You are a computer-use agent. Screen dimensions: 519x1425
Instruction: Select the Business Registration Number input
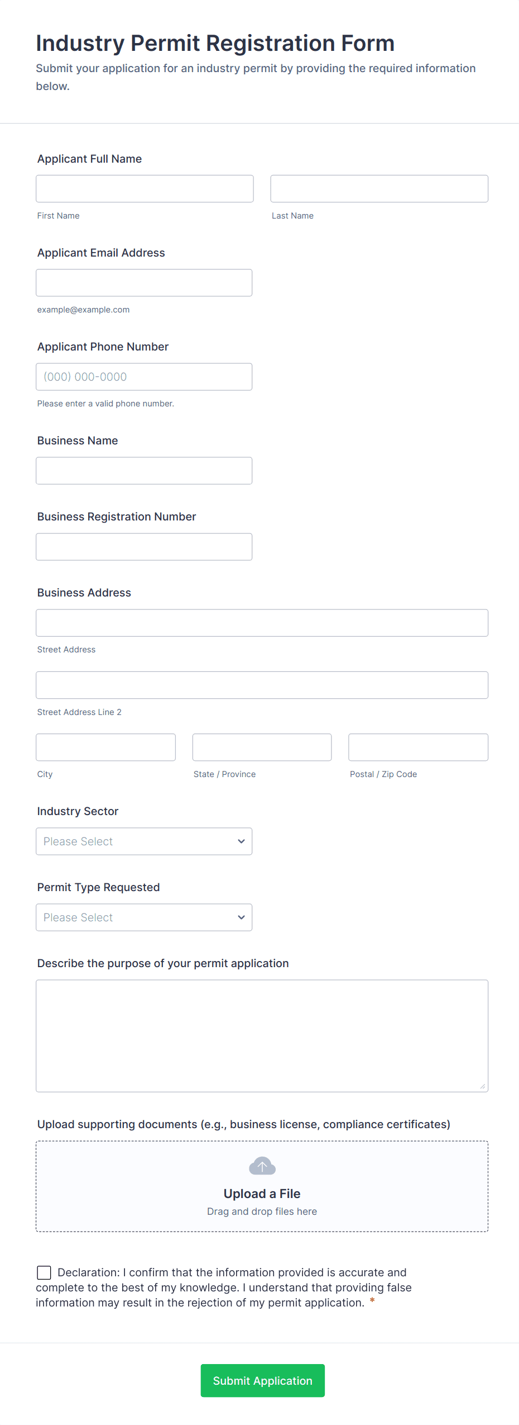click(144, 546)
